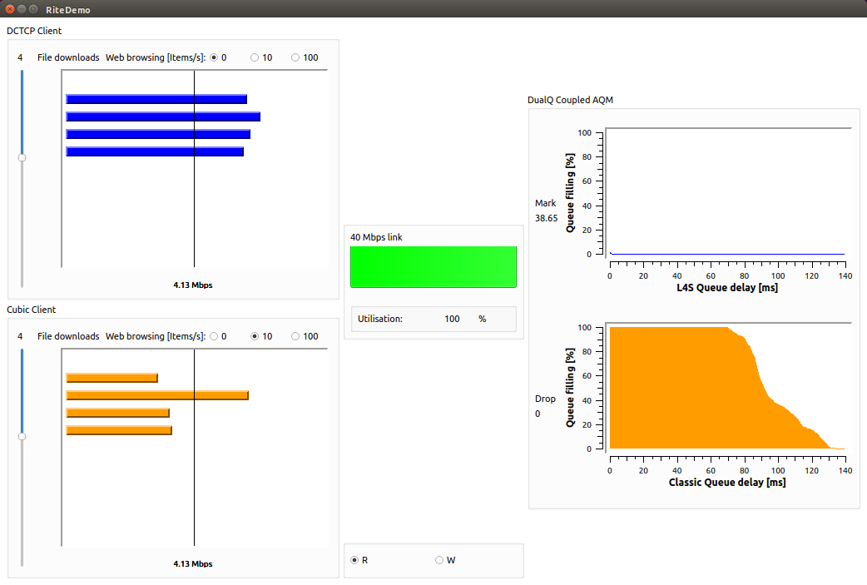Choose 100 items/s for DCTCP web browsing

click(x=295, y=57)
